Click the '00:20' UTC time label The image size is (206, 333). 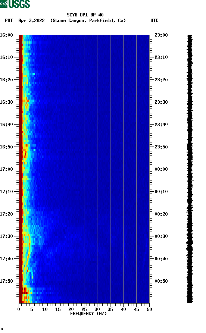(161, 214)
